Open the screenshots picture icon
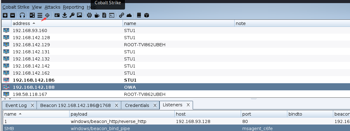350x131 pixels. [79, 15]
